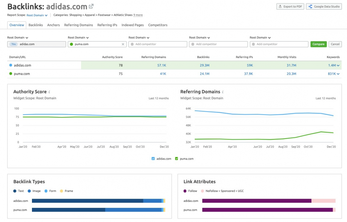Click the Authority Score info icon
Image resolution: width=347 pixels, height=222 pixels.
[x=49, y=92]
